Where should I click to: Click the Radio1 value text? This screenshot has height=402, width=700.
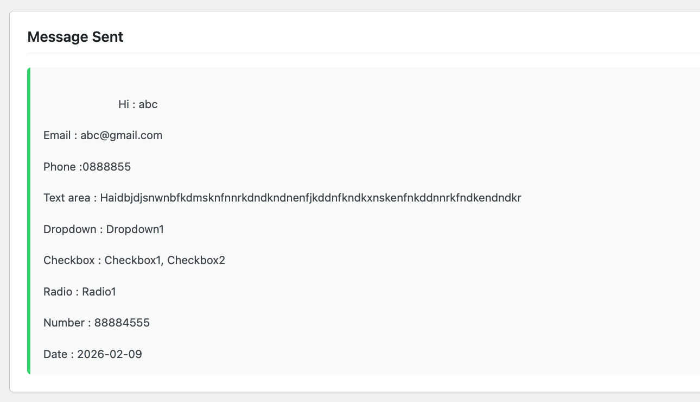tap(99, 292)
